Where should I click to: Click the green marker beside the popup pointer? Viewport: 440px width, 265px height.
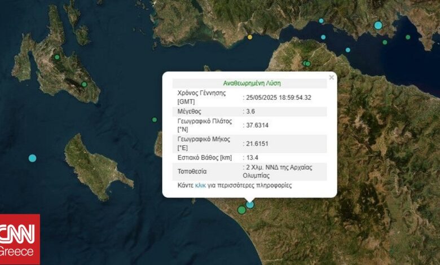click(x=241, y=210)
